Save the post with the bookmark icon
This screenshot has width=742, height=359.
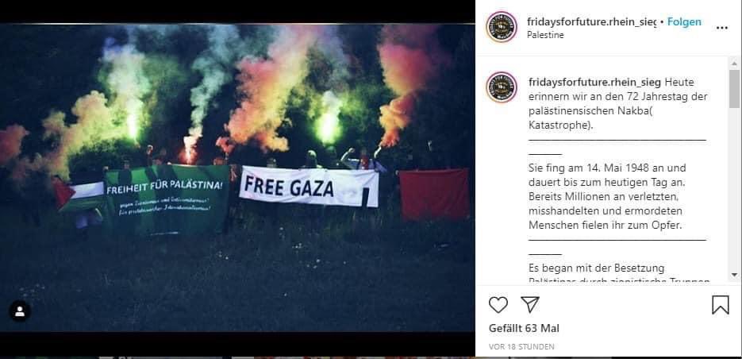(721, 305)
